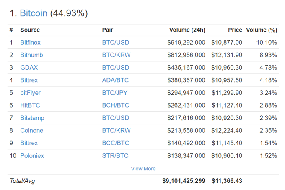285x190 pixels.
Task: Click the STR/BTC pair link
Action: (x=115, y=156)
